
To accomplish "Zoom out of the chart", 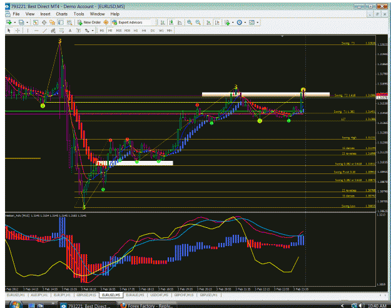I will pos(198,23).
